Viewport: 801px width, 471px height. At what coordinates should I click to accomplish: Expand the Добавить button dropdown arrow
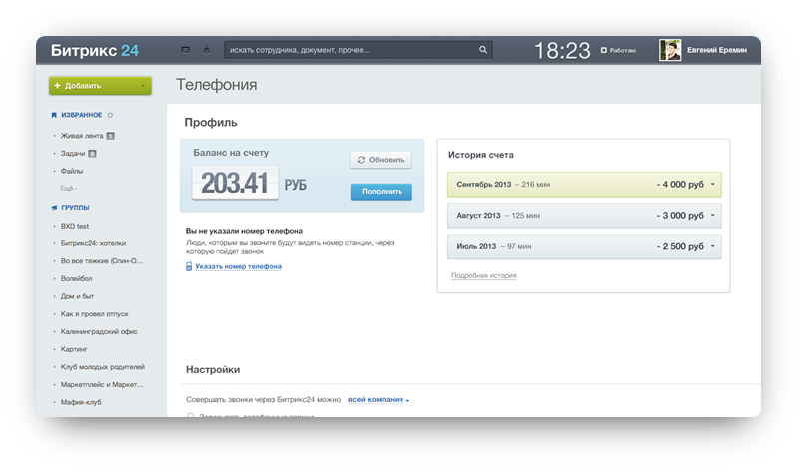[143, 86]
